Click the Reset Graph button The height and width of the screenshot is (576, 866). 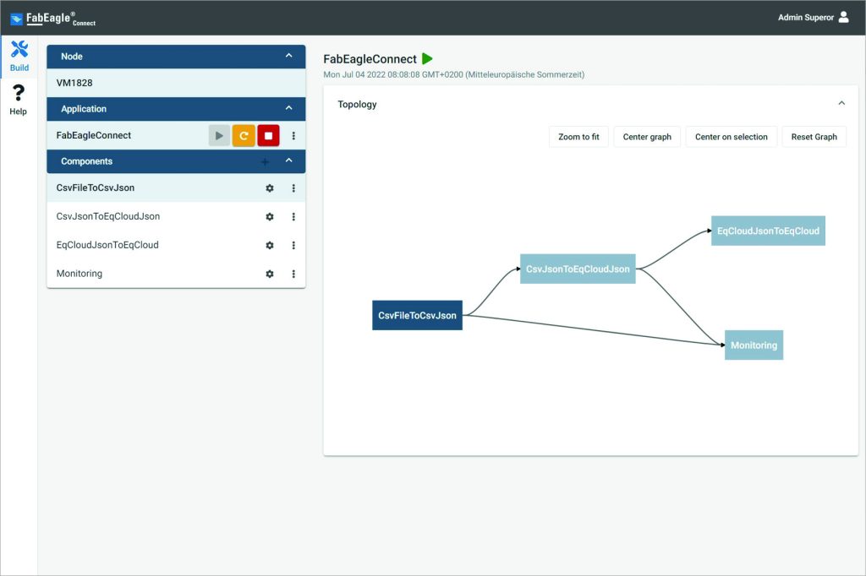814,136
